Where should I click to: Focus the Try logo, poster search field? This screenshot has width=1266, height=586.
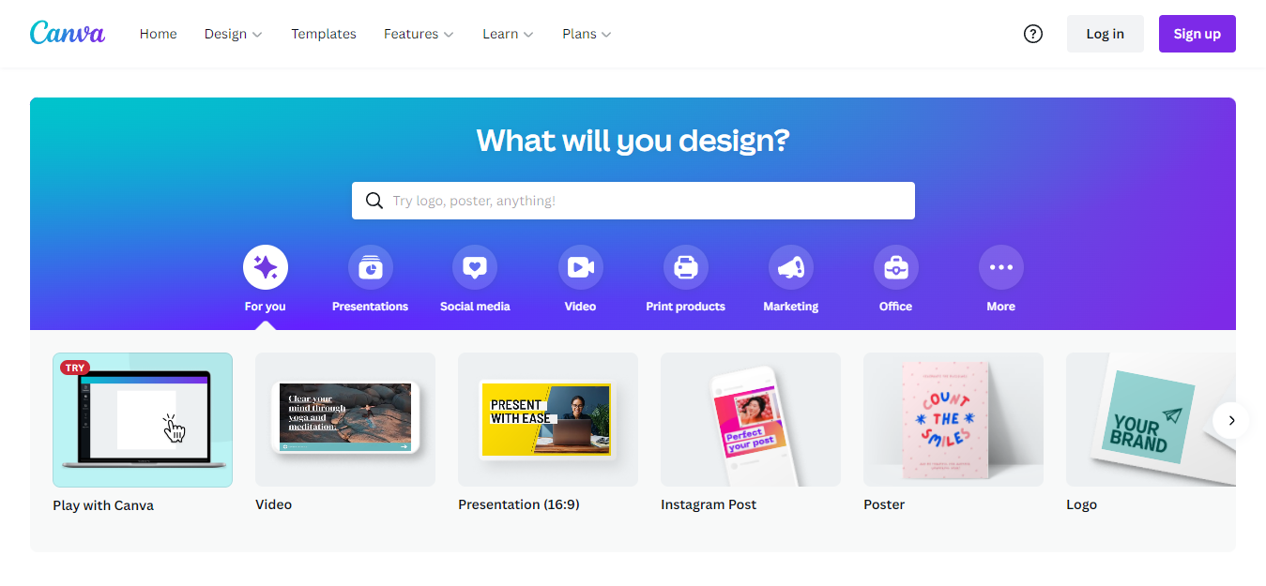pos(633,201)
